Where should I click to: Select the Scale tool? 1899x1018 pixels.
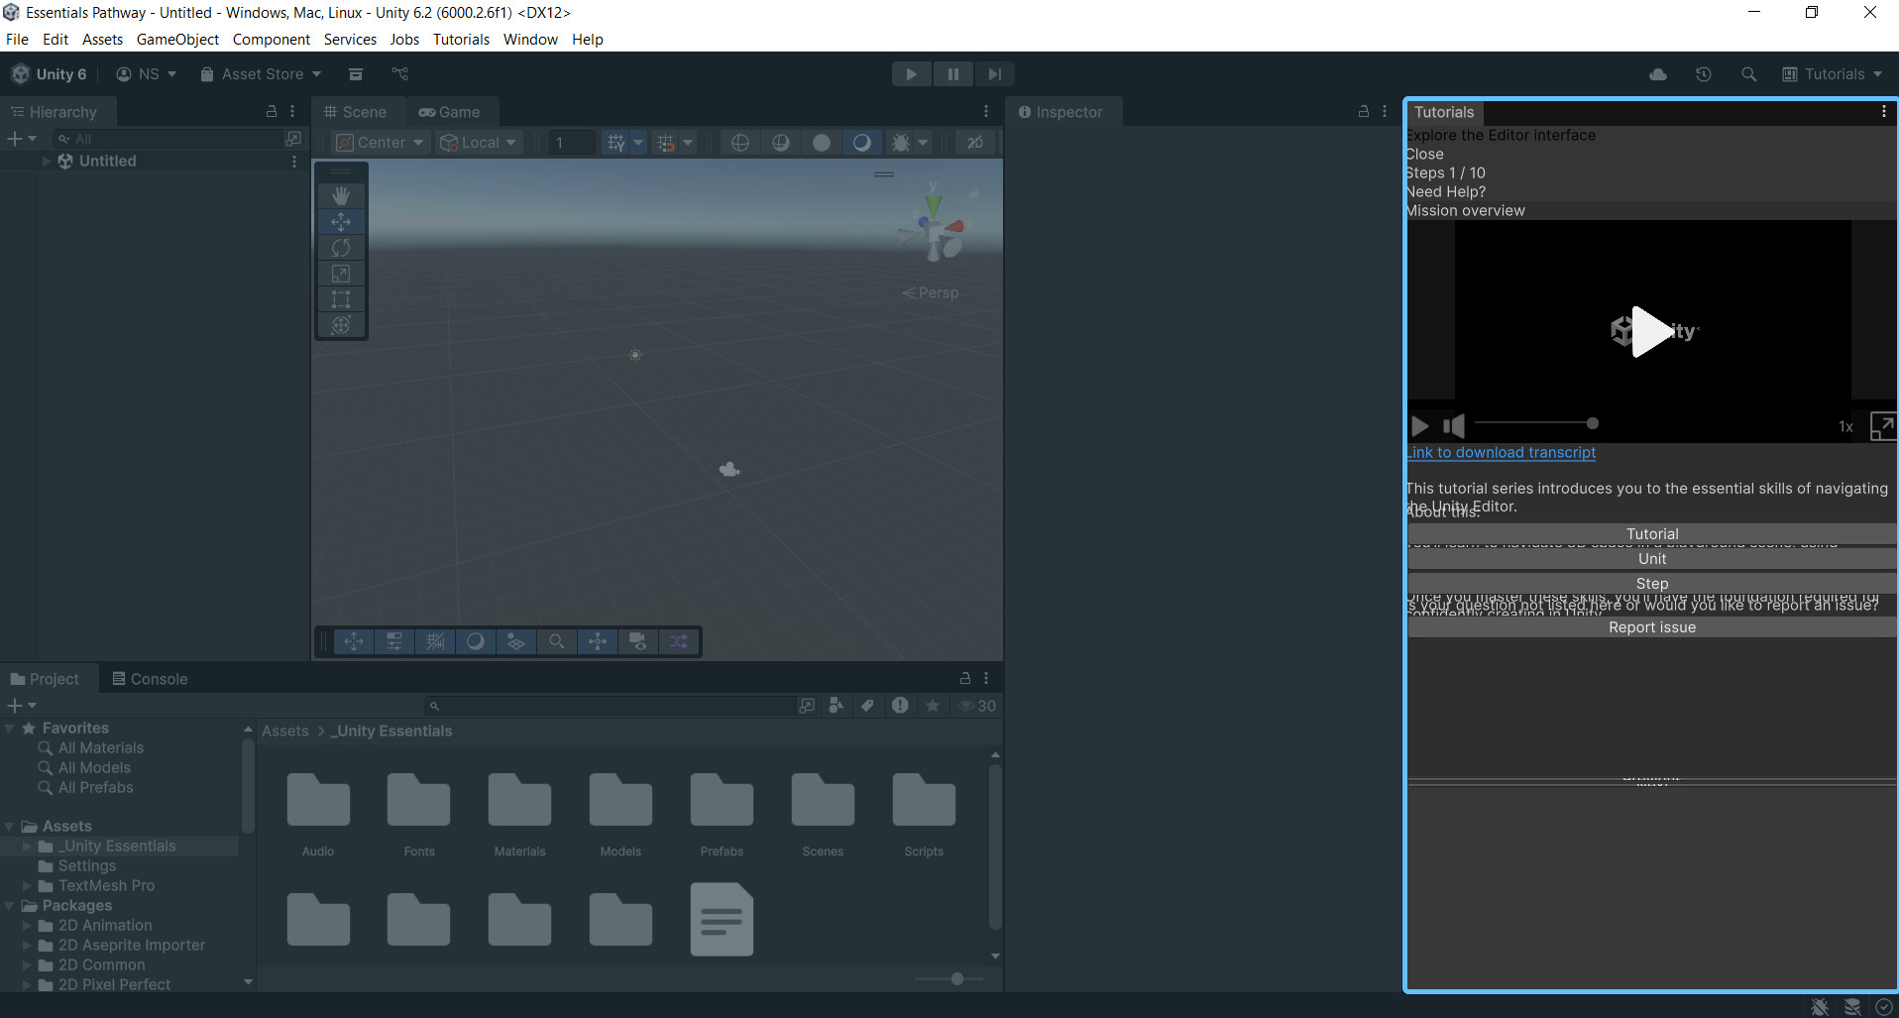341,273
